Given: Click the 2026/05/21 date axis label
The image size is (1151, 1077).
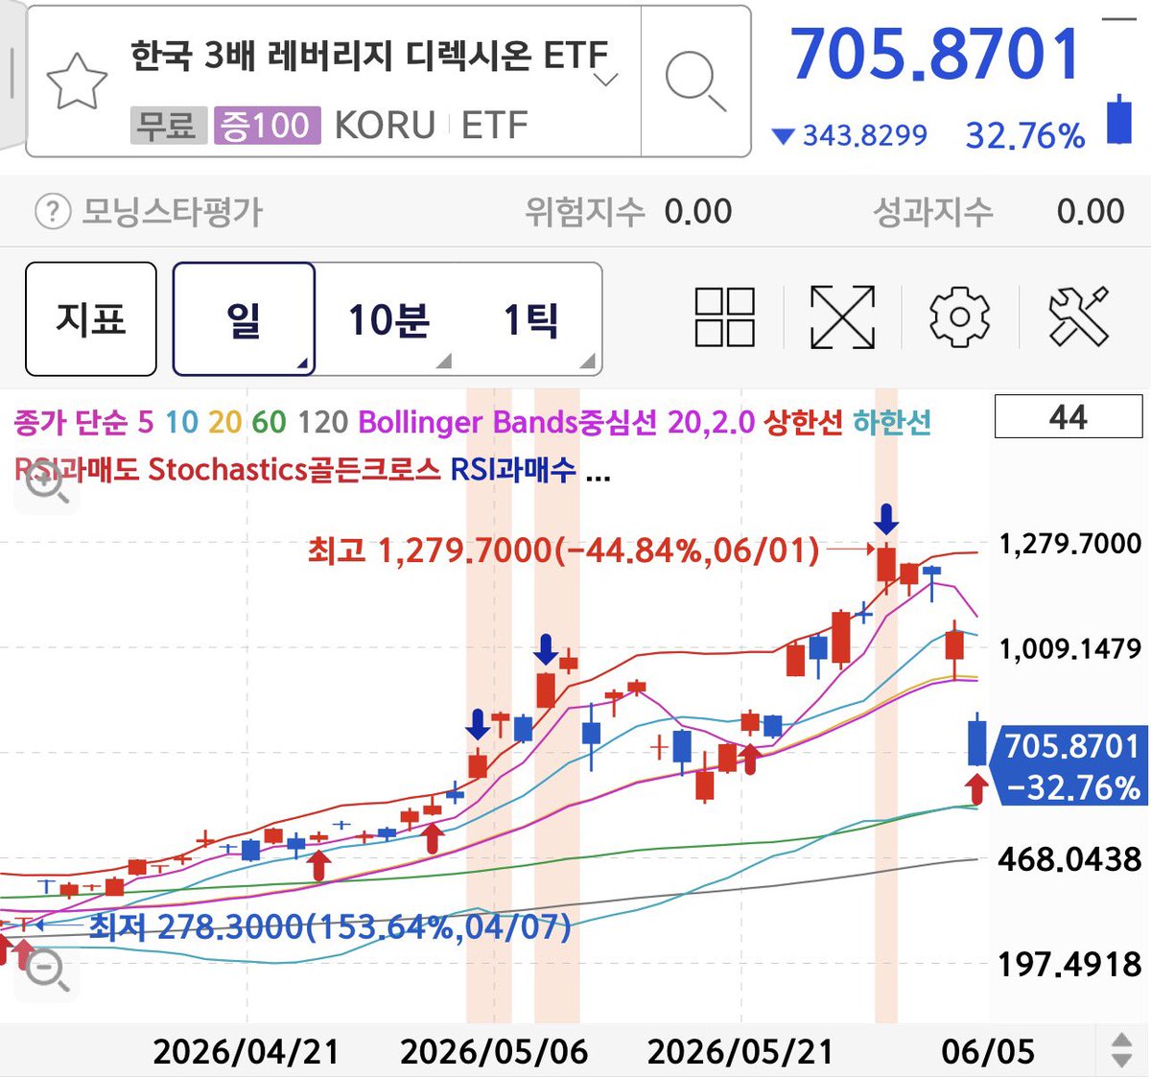Looking at the screenshot, I should (x=740, y=1052).
